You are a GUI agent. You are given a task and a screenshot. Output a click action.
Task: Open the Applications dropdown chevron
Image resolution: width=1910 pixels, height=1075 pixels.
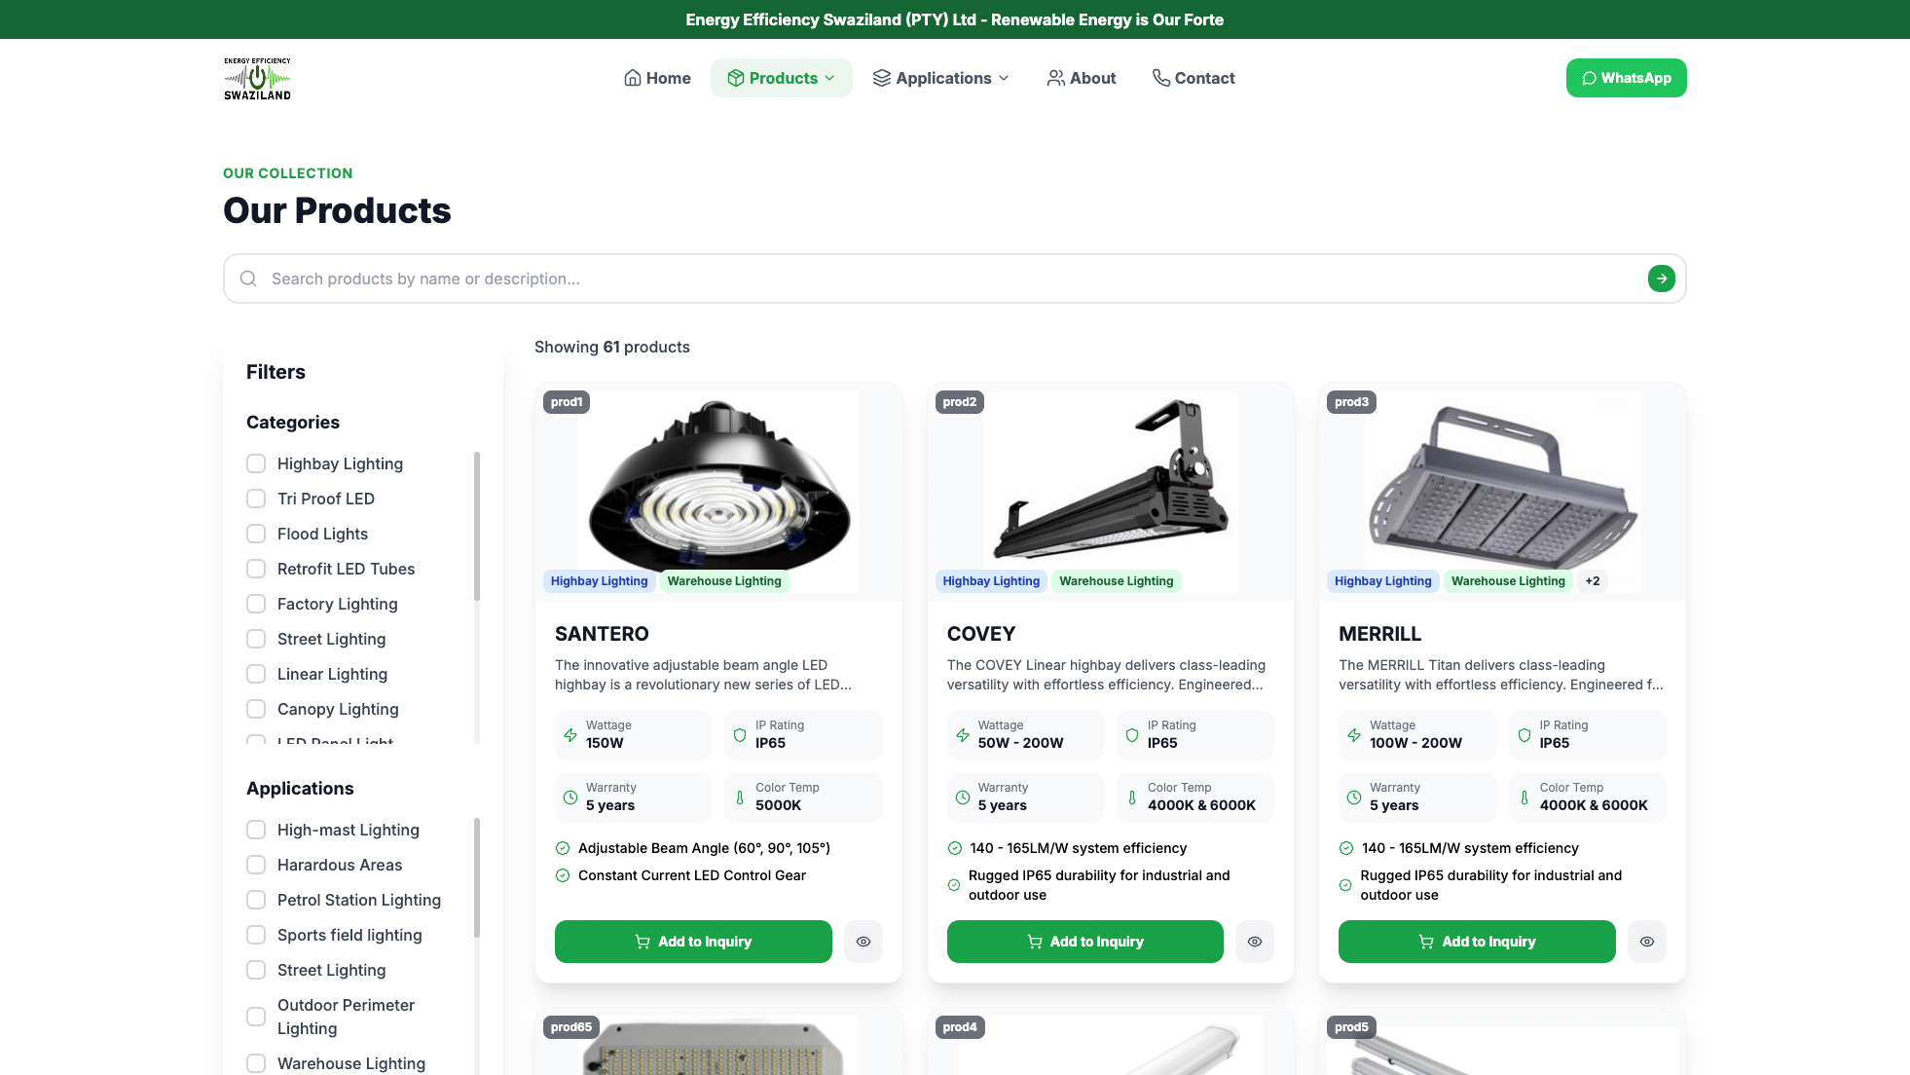1004,78
